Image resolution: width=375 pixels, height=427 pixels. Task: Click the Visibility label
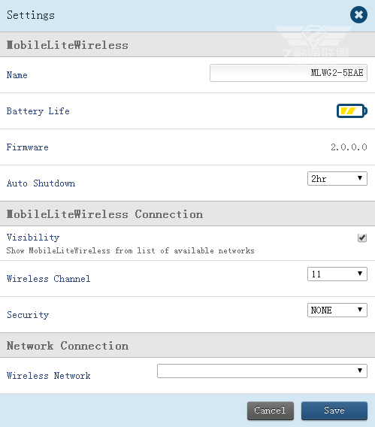(x=33, y=238)
